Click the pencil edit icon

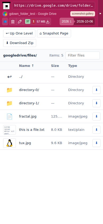coord(20,21)
